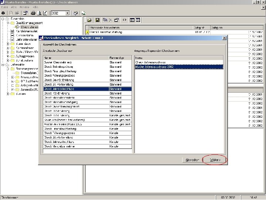Click the printer icon in the main toolbar
Screen dimensions: 266x200
click(x=33, y=13)
